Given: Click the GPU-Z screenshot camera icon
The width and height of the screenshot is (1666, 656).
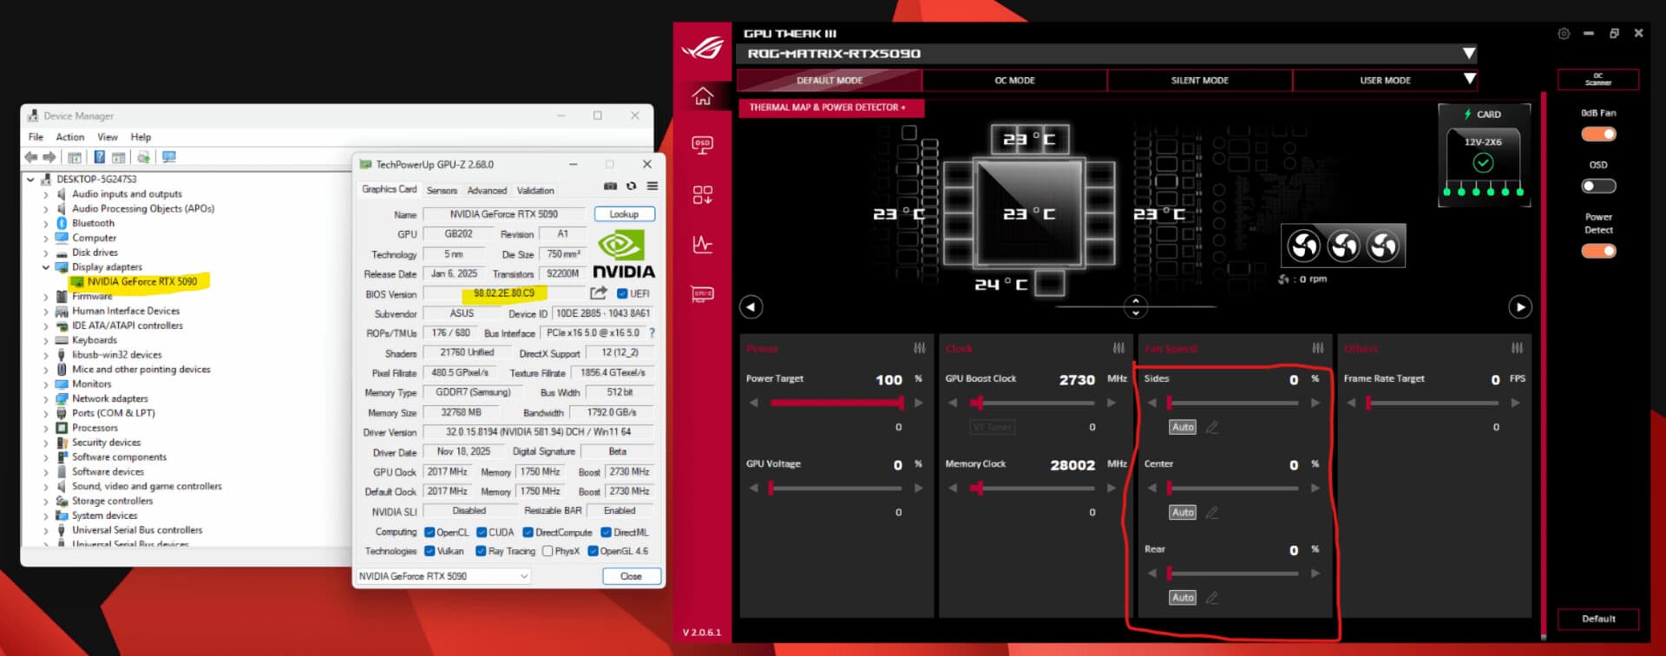Looking at the screenshot, I should coord(610,187).
